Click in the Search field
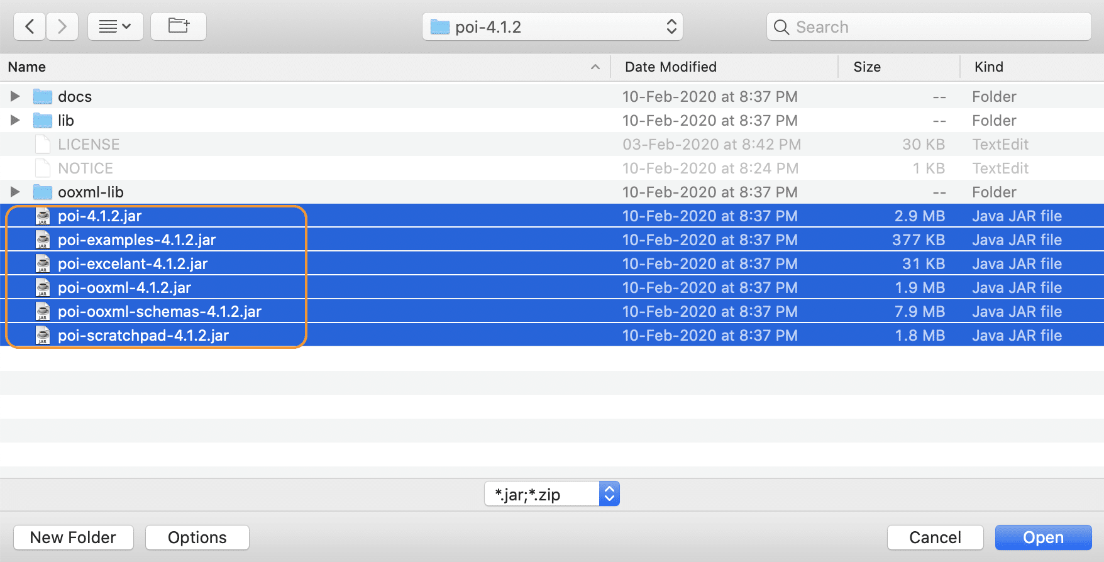The image size is (1104, 562). pos(929,27)
